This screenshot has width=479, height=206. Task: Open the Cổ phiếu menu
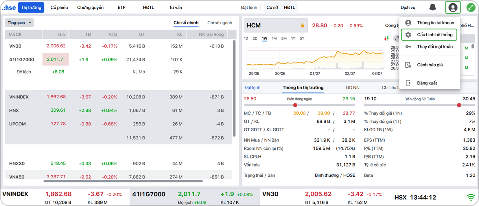click(x=59, y=8)
